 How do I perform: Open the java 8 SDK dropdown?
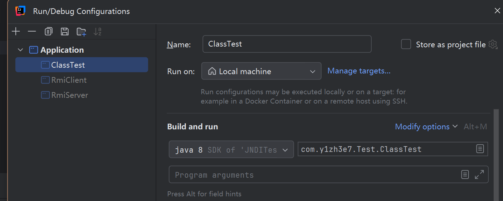click(x=231, y=150)
